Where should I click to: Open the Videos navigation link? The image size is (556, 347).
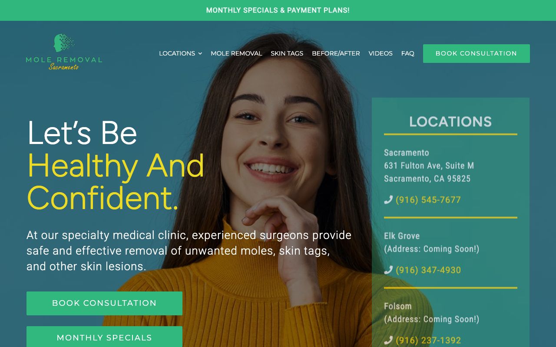(381, 53)
